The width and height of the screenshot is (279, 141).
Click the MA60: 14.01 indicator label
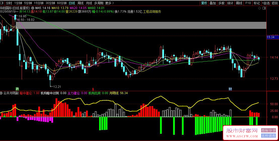tap(96, 8)
